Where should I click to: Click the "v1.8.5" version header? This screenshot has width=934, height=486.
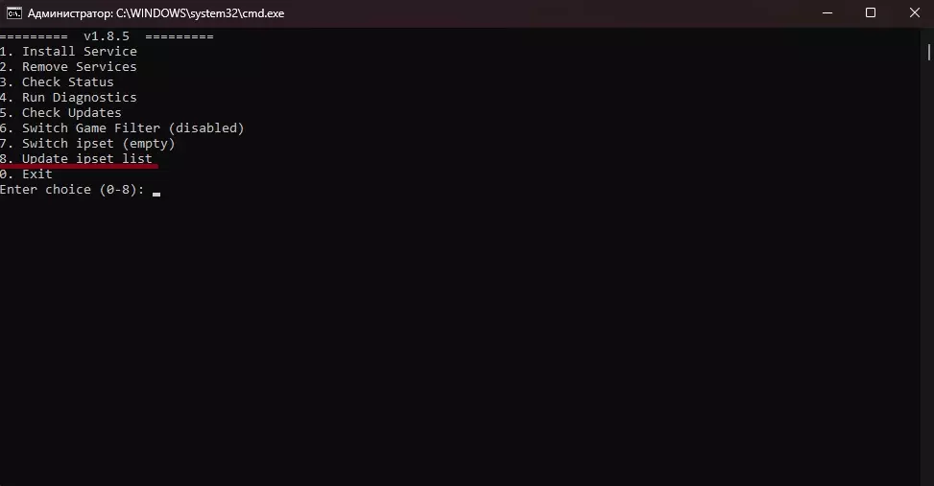107,36
